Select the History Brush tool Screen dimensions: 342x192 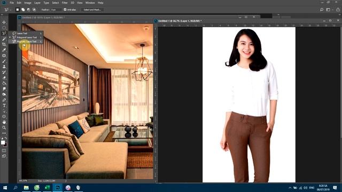click(4, 73)
